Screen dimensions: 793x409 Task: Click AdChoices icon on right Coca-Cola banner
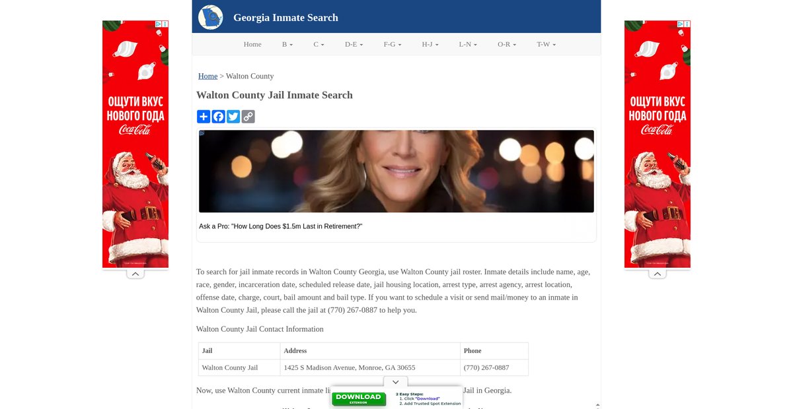681,24
